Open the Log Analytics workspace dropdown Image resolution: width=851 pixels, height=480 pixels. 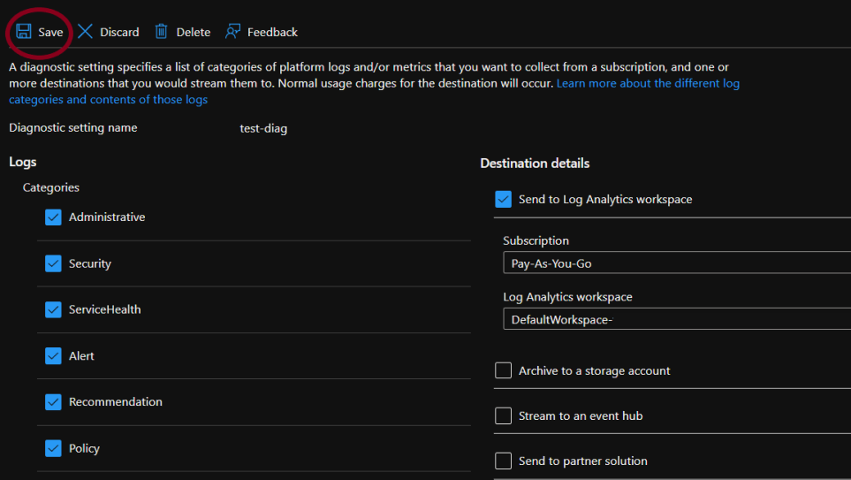pos(675,320)
